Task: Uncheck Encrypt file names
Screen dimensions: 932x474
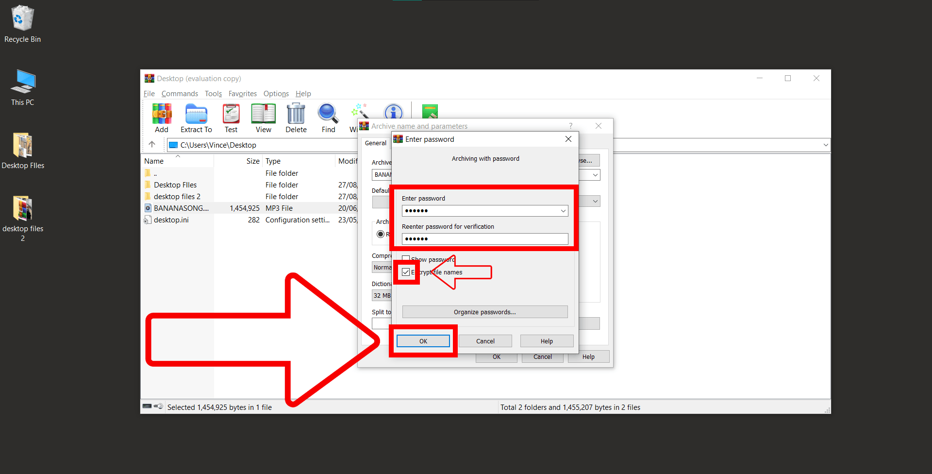Action: click(406, 272)
